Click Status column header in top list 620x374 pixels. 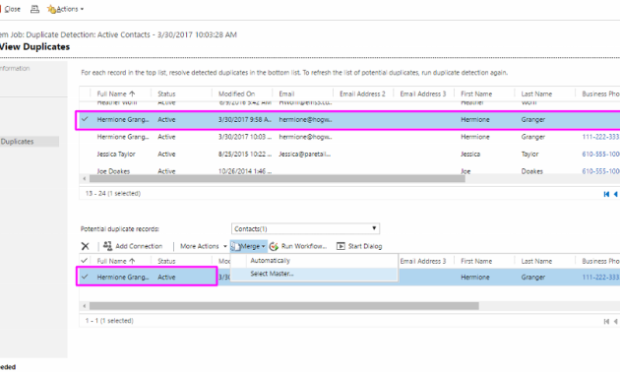click(x=166, y=93)
